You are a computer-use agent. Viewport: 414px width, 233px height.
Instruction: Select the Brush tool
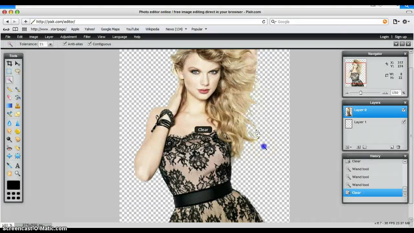point(17,89)
